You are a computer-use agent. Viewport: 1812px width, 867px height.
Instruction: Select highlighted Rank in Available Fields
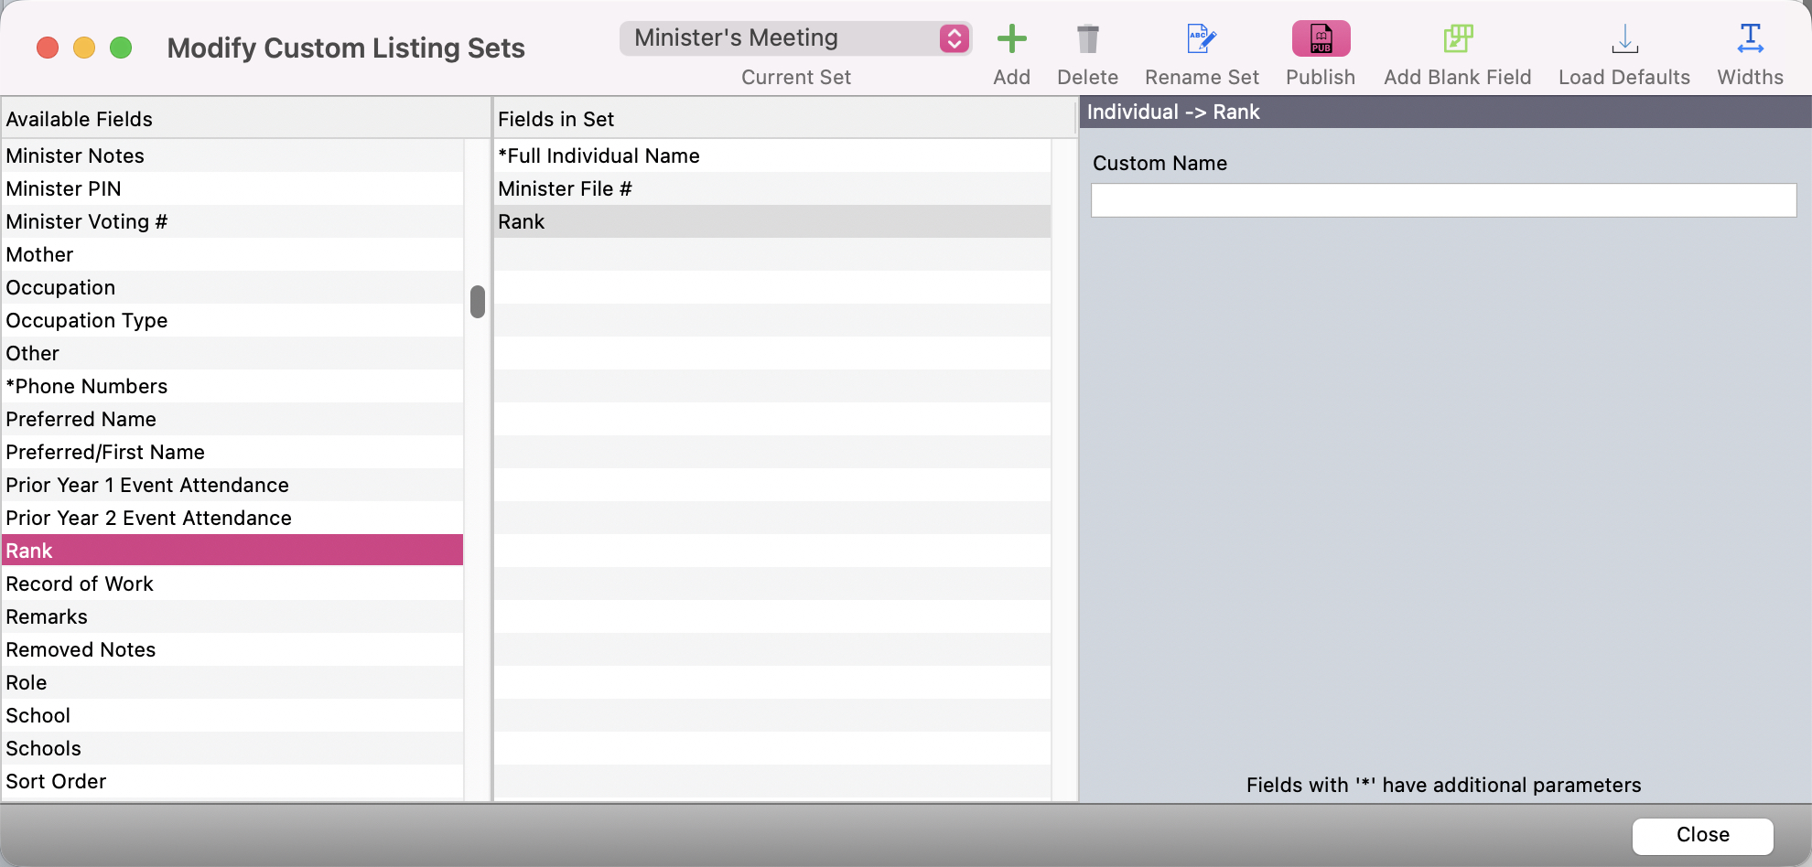click(232, 551)
